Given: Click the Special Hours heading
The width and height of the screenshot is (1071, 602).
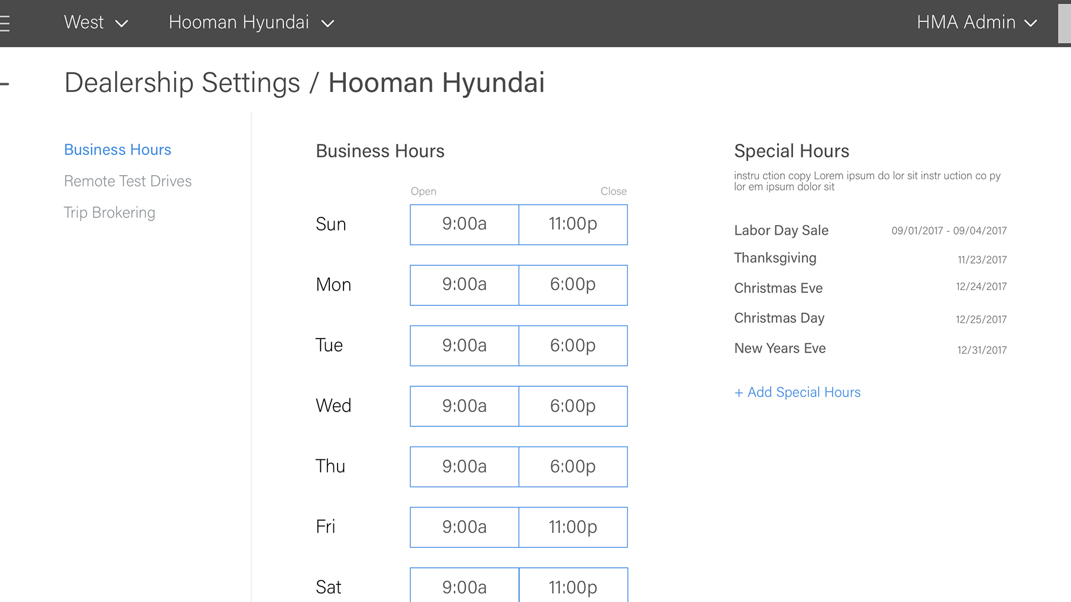Looking at the screenshot, I should (791, 151).
